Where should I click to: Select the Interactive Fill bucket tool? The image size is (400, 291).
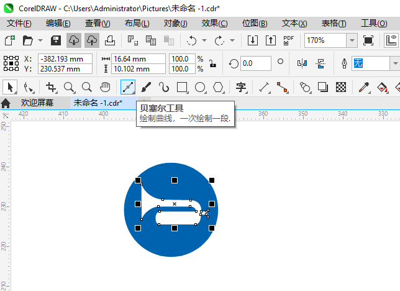(x=382, y=88)
